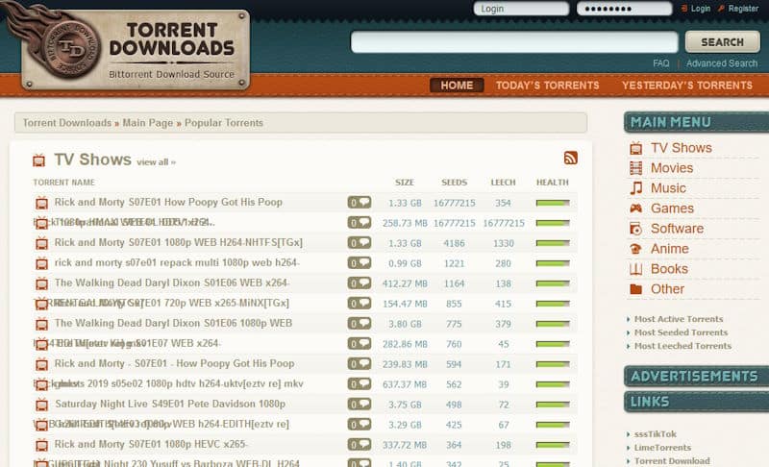Open Most Seeded Torrents link
769x467 pixels.
681,332
